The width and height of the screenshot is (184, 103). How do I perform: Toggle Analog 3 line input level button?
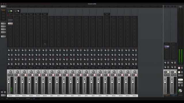(x=24, y=14)
